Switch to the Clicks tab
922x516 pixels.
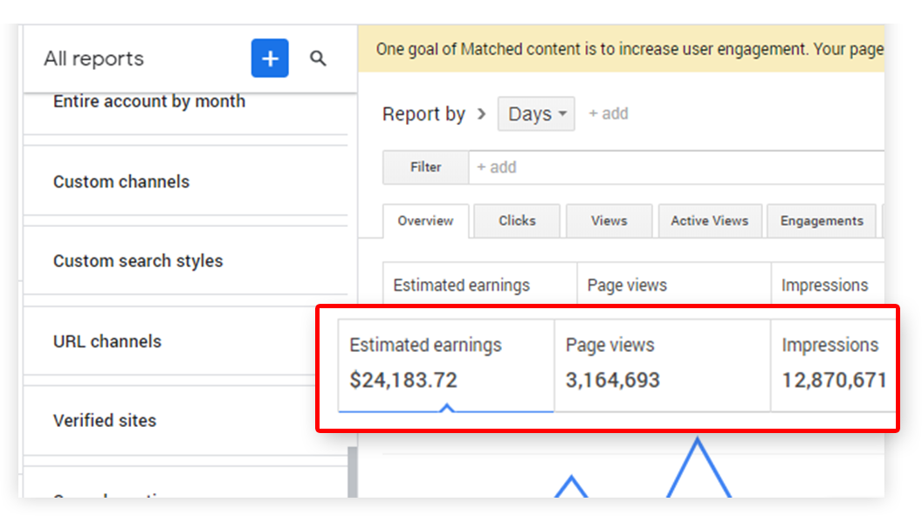pos(517,221)
